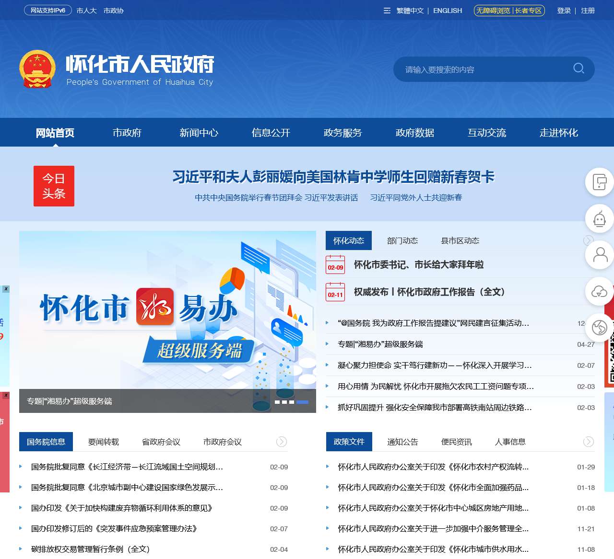
Task: Open the globe icon in the sidebar
Action: pos(598,328)
